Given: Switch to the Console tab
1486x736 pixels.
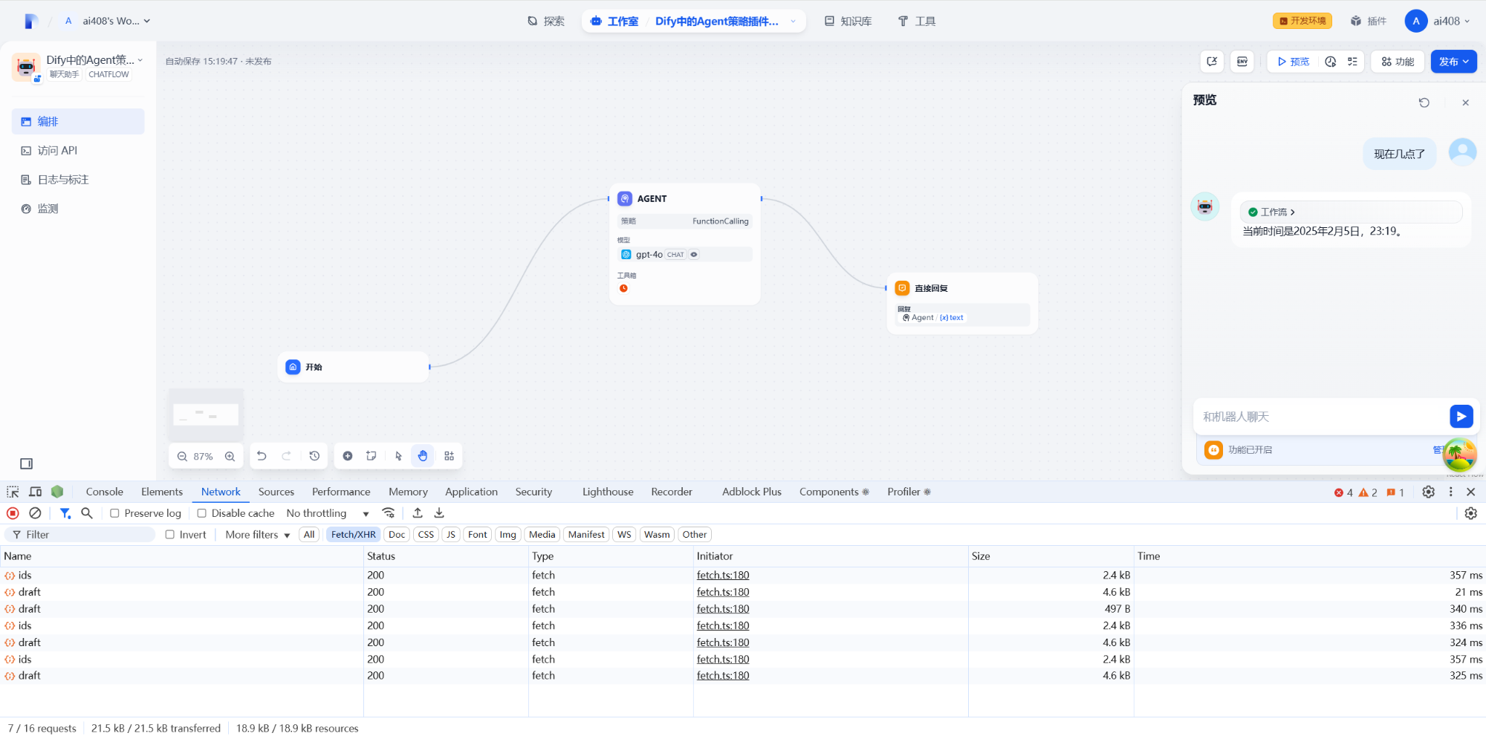Looking at the screenshot, I should coord(105,492).
